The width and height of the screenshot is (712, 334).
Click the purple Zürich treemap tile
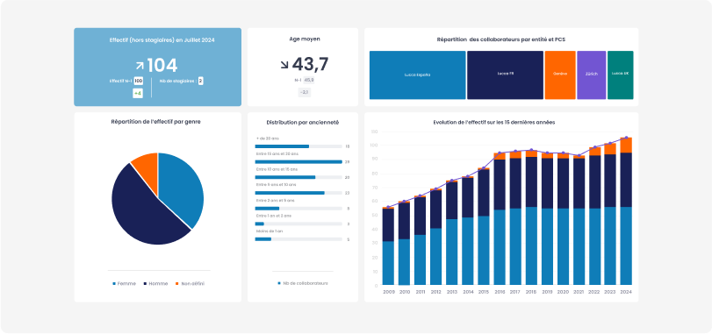(591, 75)
